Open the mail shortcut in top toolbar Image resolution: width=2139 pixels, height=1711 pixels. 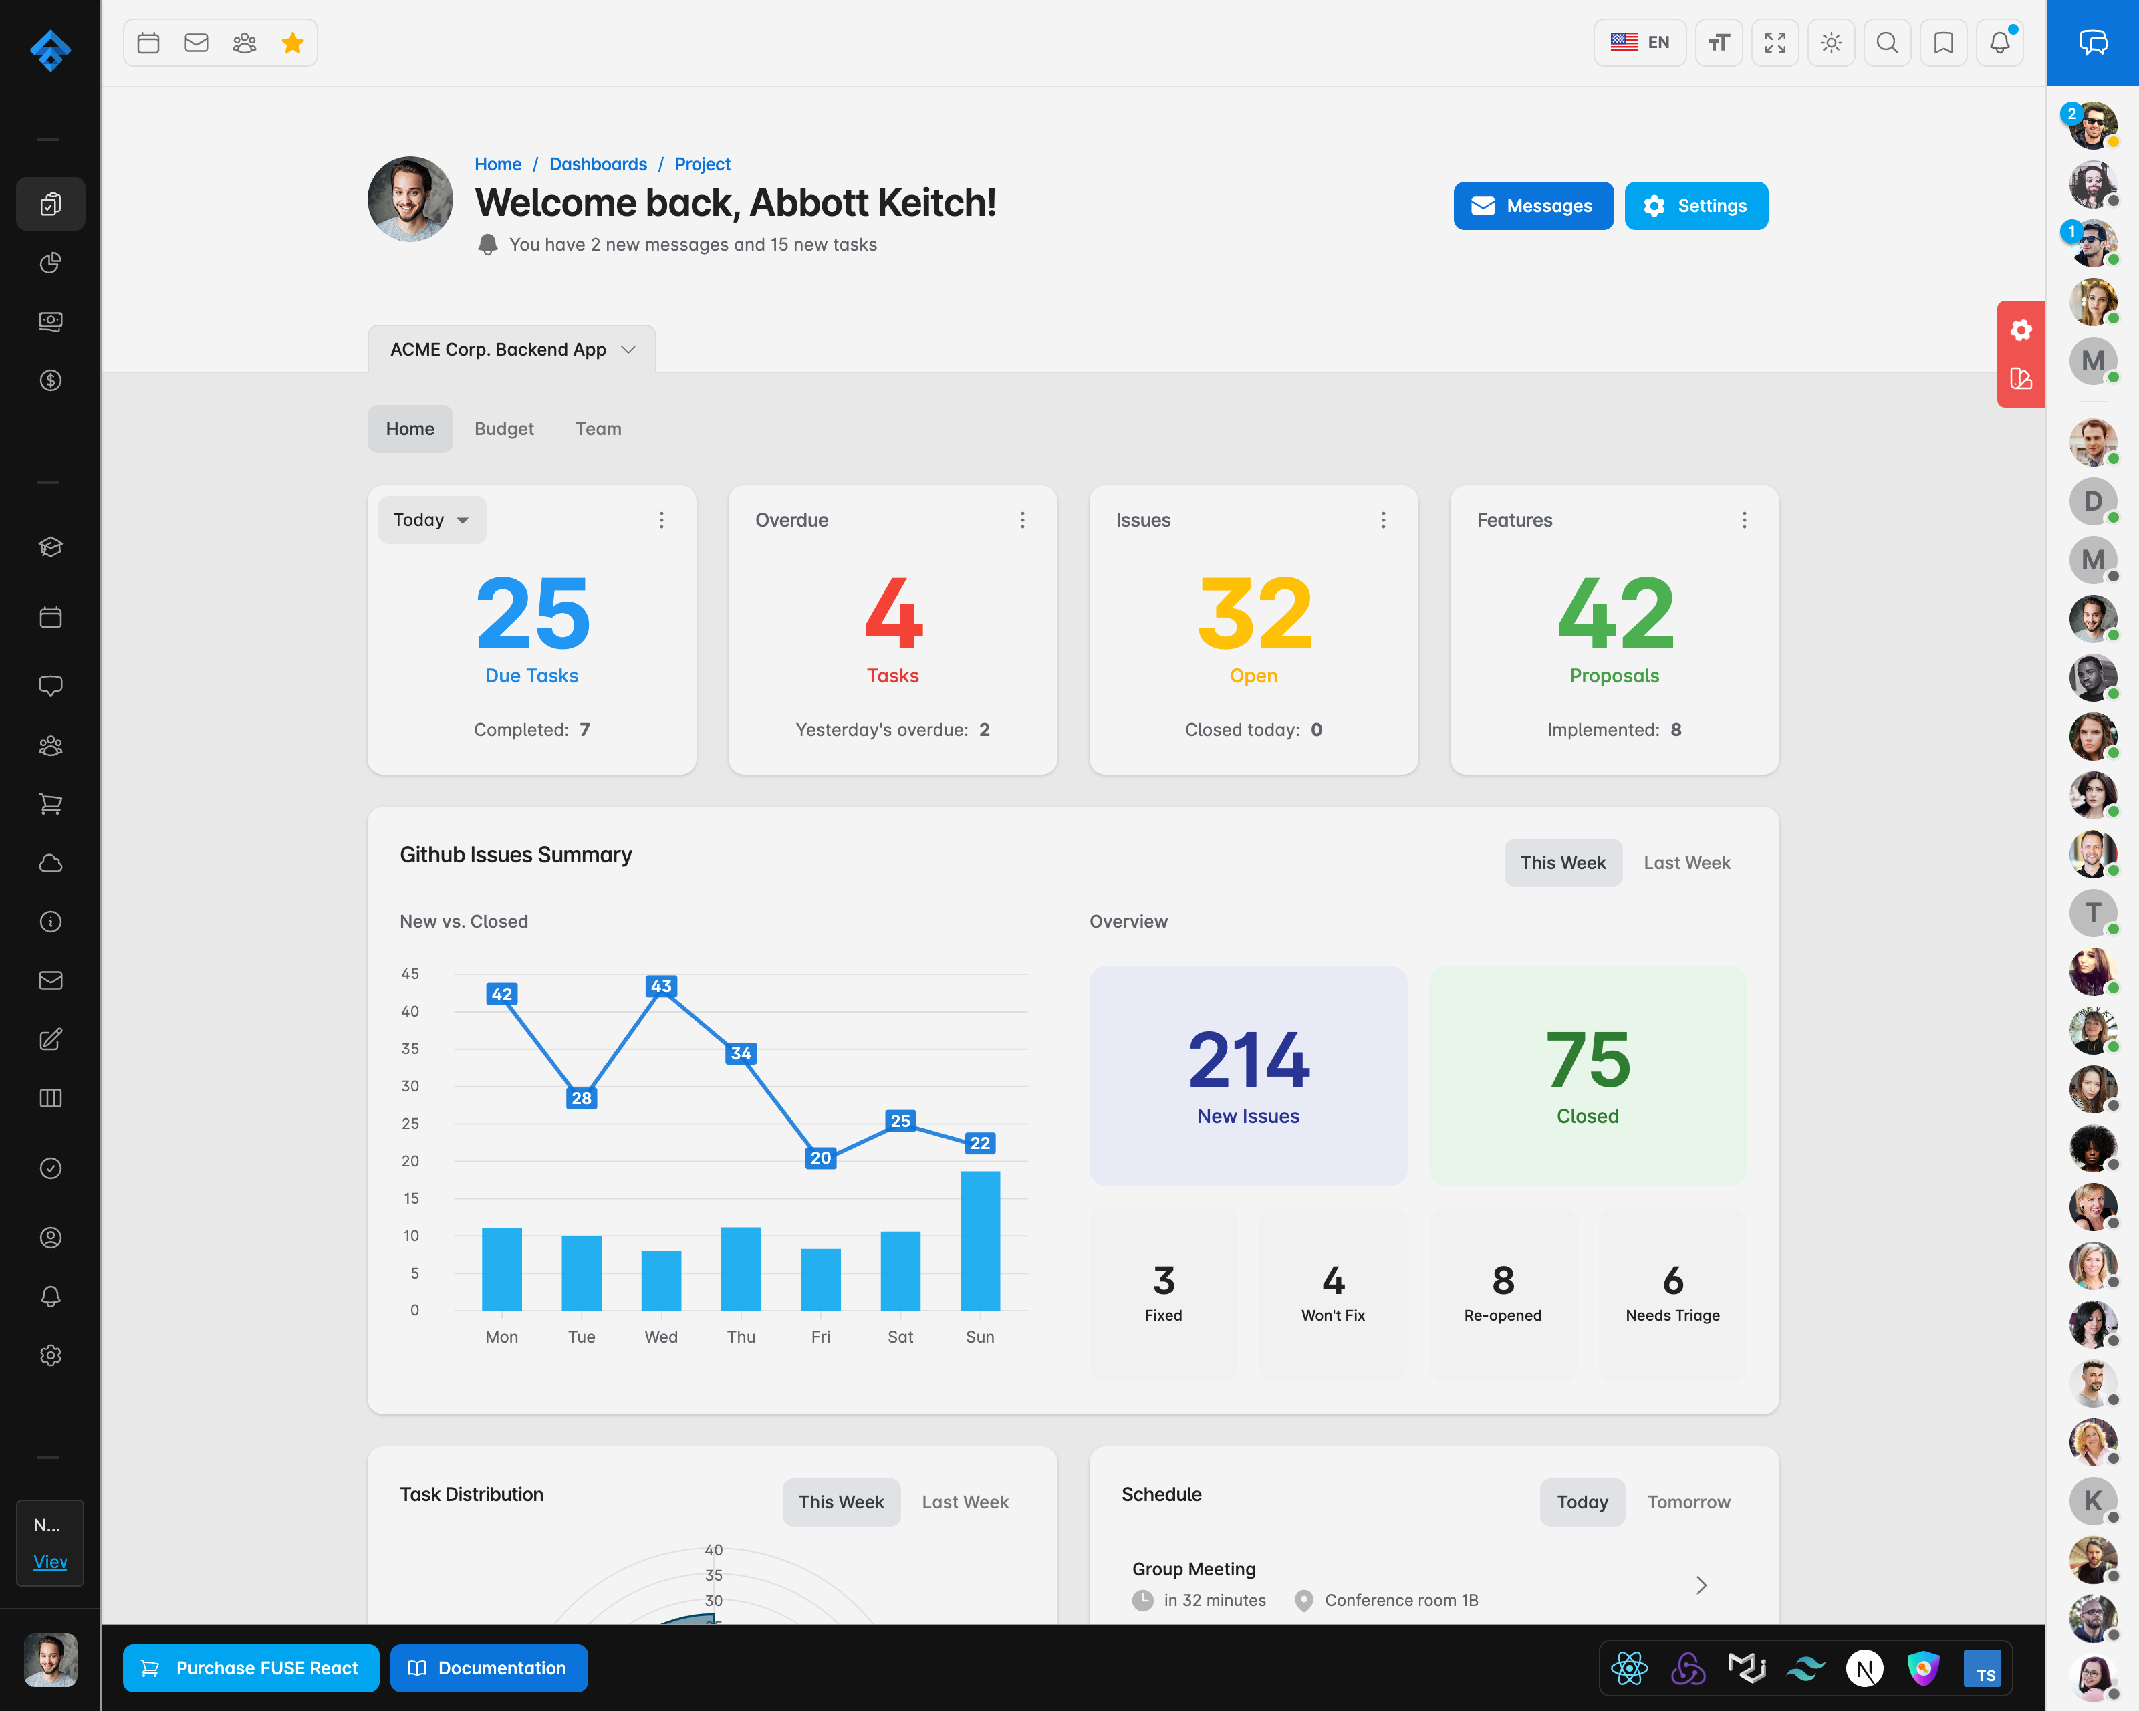click(x=197, y=43)
